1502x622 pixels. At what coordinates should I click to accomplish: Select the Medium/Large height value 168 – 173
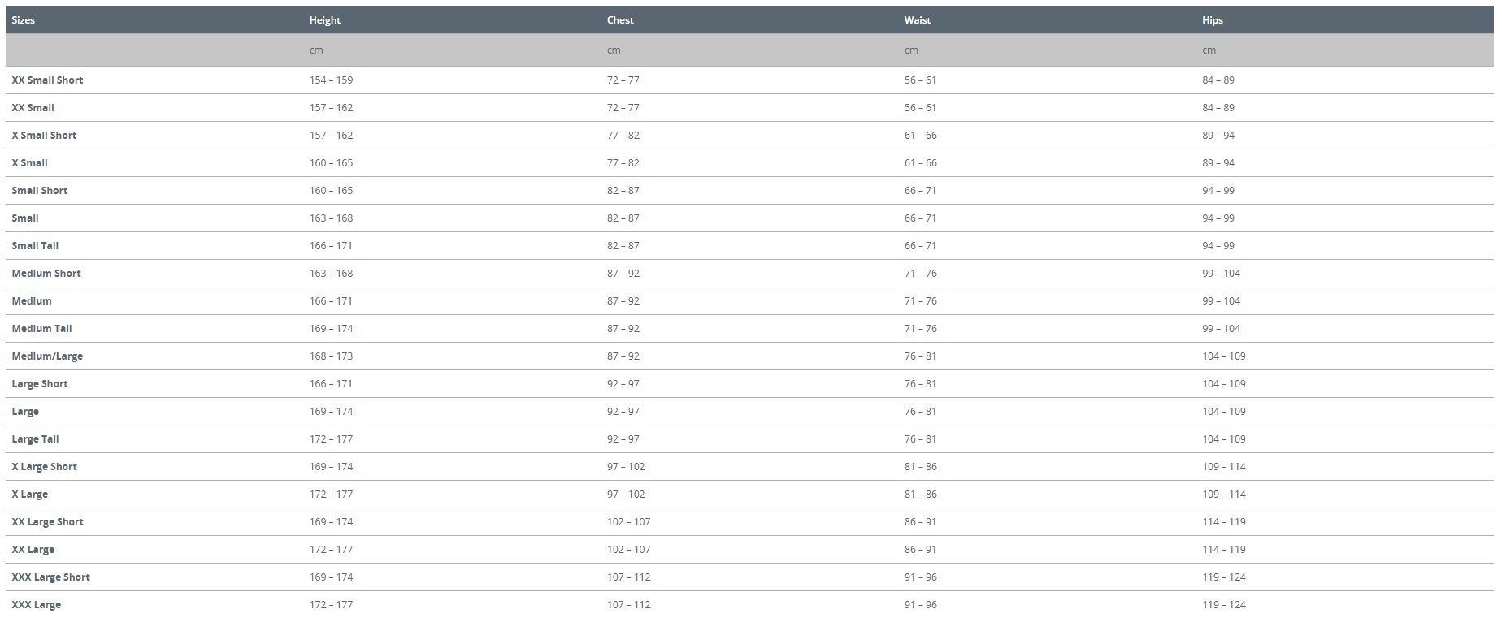pyautogui.click(x=331, y=356)
